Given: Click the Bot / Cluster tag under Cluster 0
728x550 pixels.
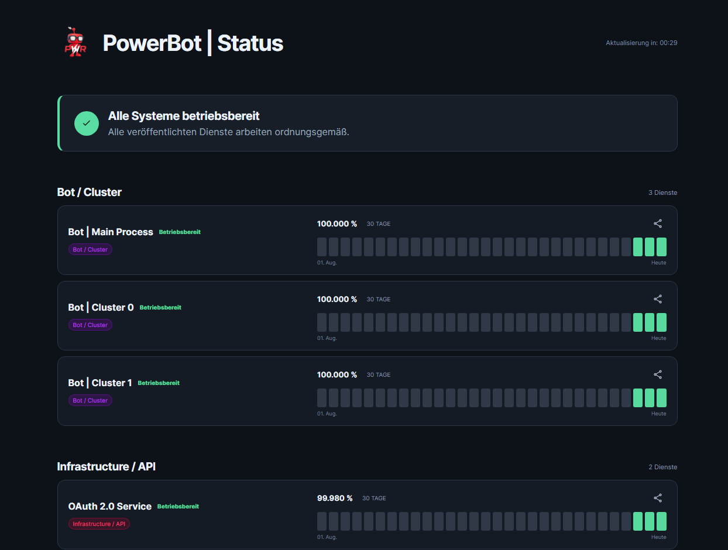Looking at the screenshot, I should (90, 325).
